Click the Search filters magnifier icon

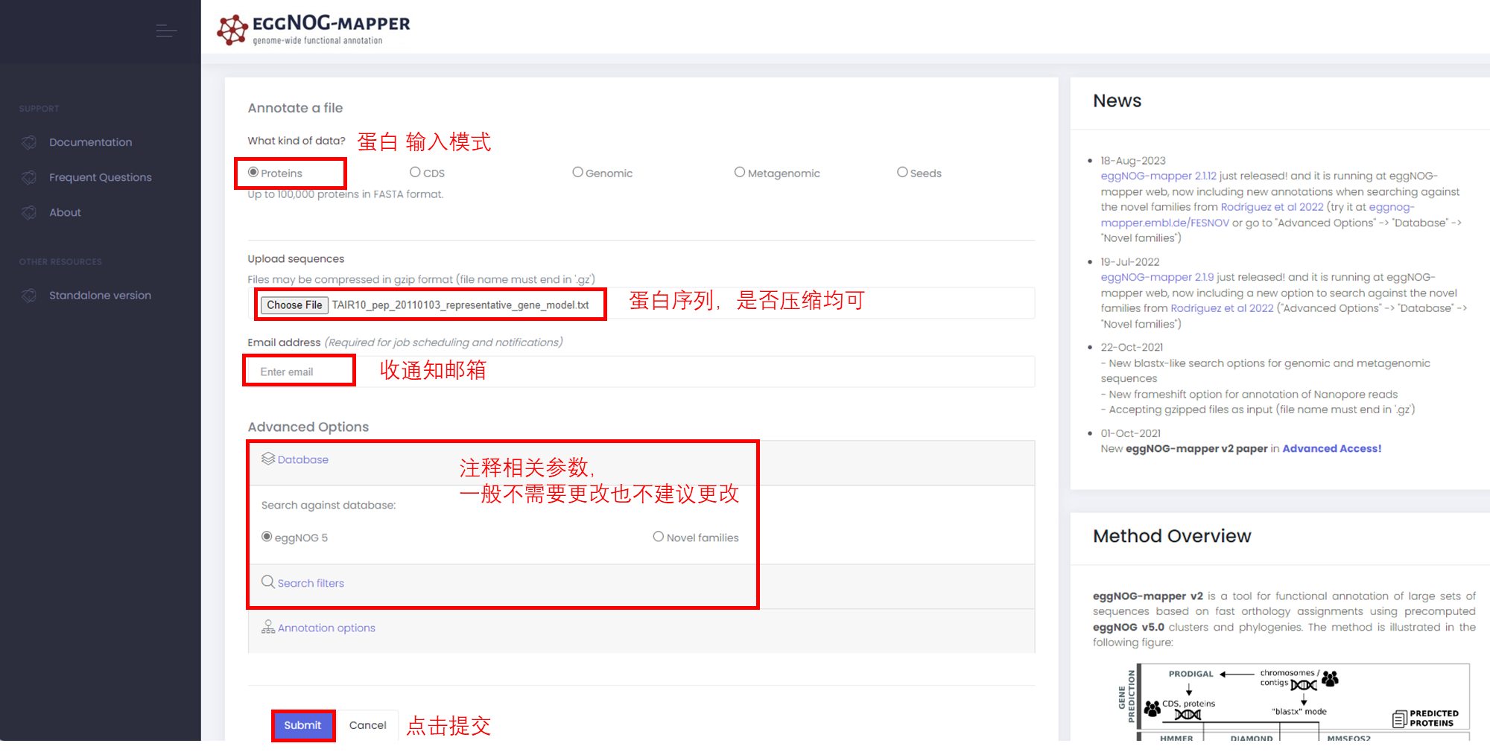pos(268,581)
